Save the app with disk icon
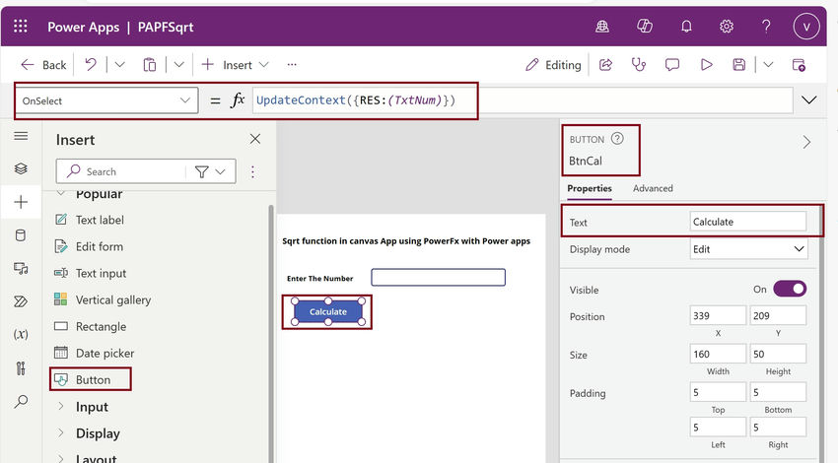The width and height of the screenshot is (838, 463). [739, 65]
